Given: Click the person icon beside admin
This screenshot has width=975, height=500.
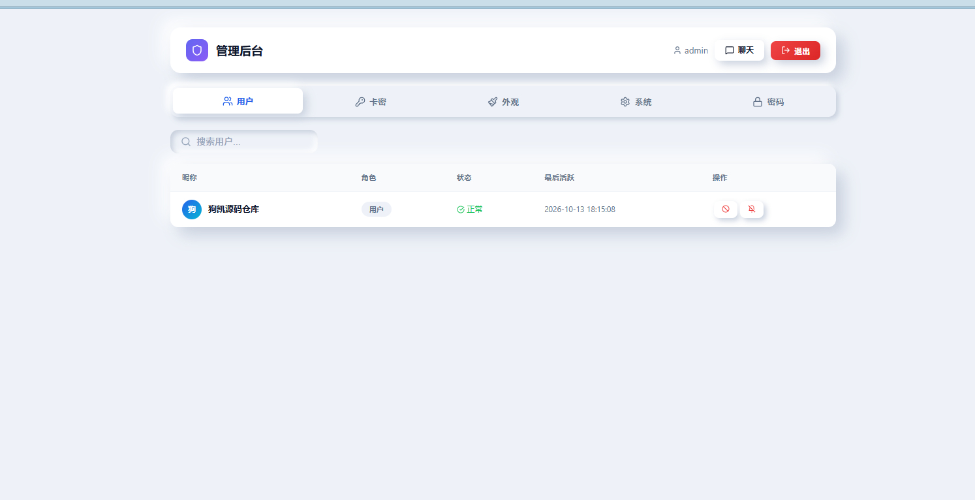Looking at the screenshot, I should (677, 50).
